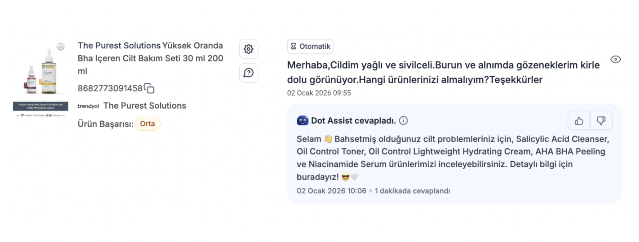Screen dimensions: 639x242
Task: Click The Purest Solutions brand name under barcode
Action: pyautogui.click(x=145, y=106)
